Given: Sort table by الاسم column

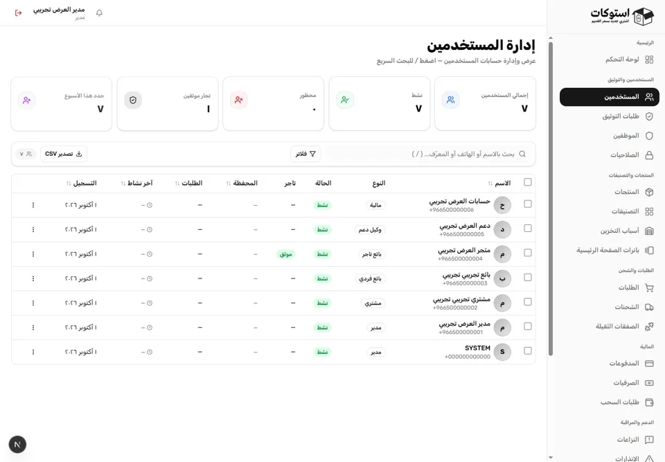Looking at the screenshot, I should coord(499,184).
